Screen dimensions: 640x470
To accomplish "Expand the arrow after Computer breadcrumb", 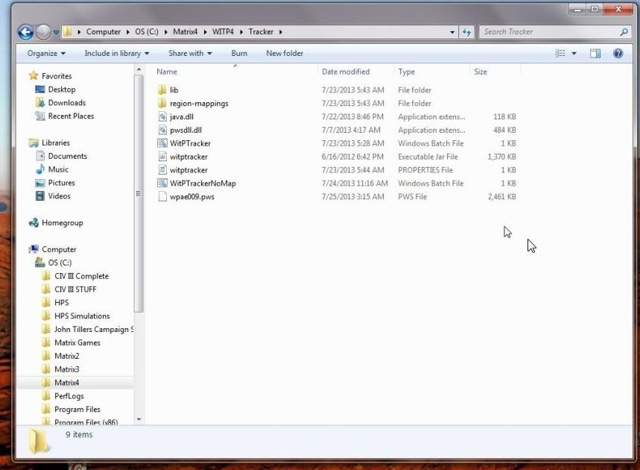I will pyautogui.click(x=127, y=32).
